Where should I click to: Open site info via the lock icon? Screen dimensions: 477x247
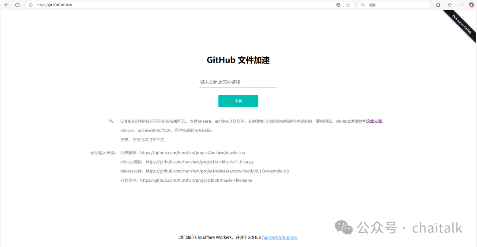(31, 5)
